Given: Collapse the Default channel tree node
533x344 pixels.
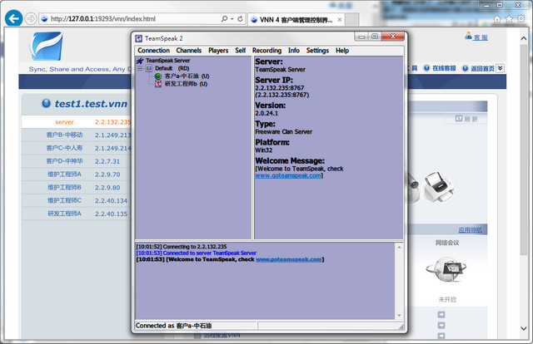Looking at the screenshot, I should click(140, 68).
